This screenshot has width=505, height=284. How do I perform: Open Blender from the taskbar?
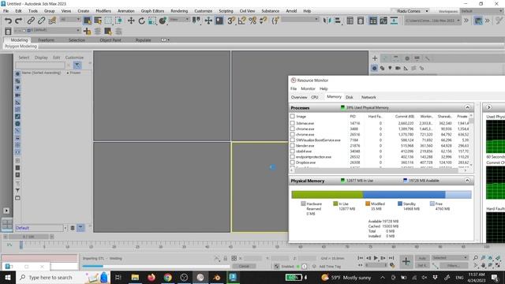[216, 277]
